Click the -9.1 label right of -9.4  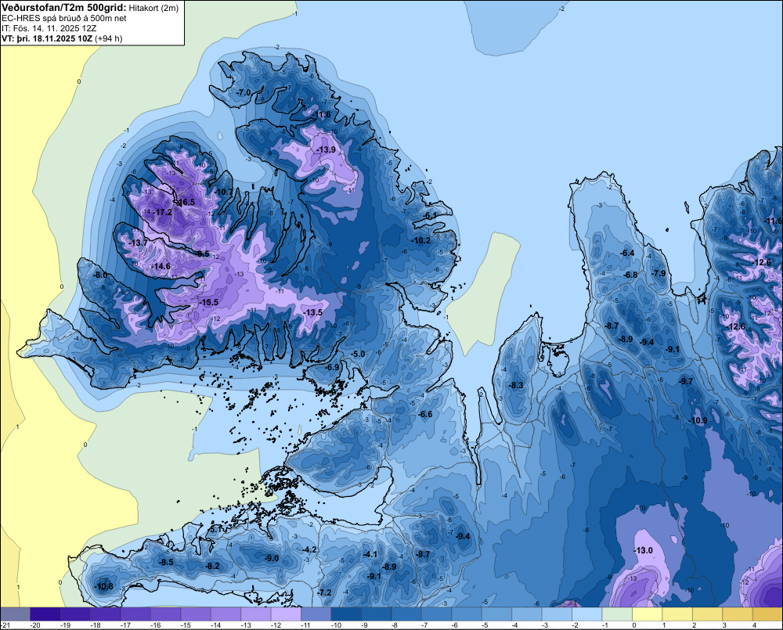point(673,350)
